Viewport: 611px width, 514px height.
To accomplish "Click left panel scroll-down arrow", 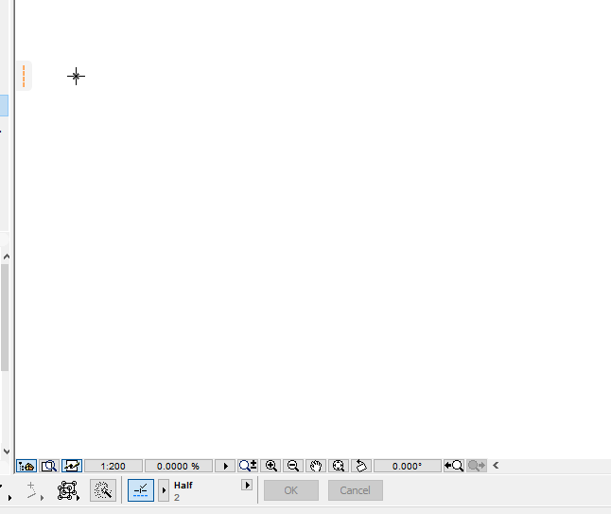I will click(7, 452).
